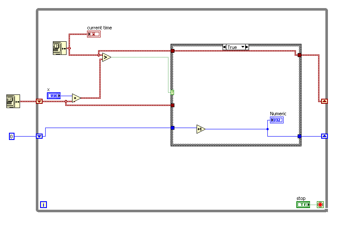Click the Numeric label text
Viewport: 342px width, 231px height.
click(278, 114)
